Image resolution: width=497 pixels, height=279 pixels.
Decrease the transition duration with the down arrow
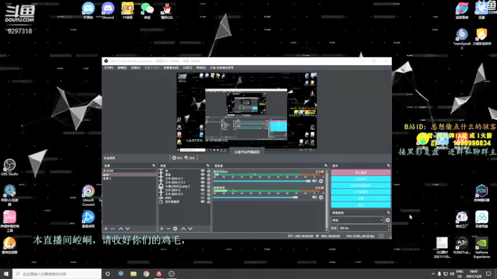pyautogui.click(x=389, y=229)
